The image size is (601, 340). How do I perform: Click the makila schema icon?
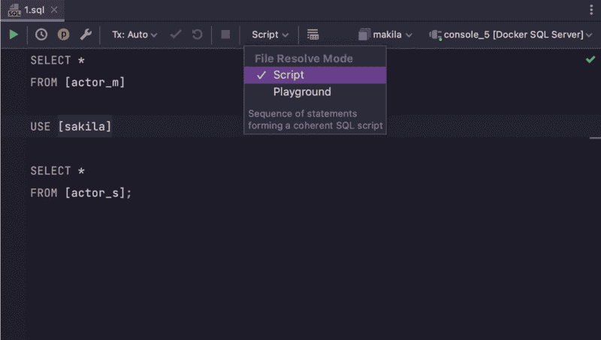(364, 35)
